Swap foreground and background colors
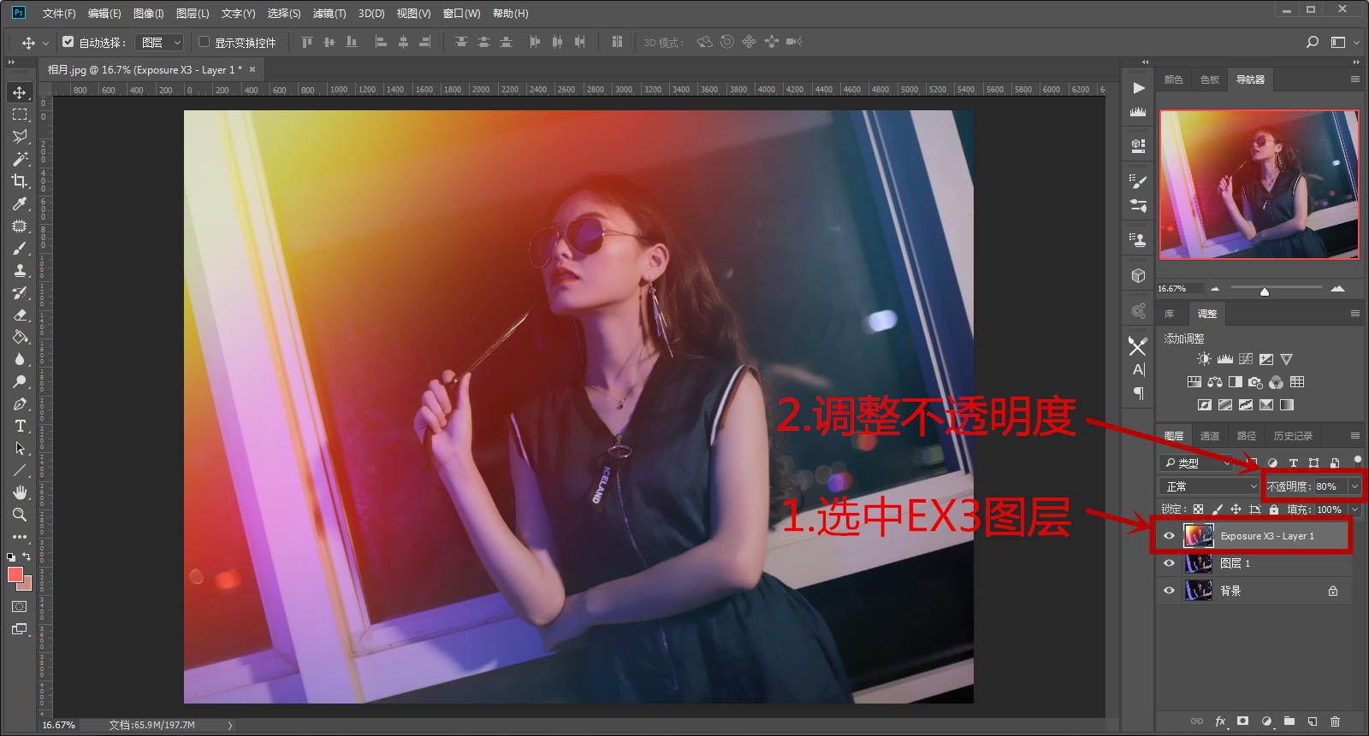Screen dimensions: 1369x736 (x=27, y=556)
